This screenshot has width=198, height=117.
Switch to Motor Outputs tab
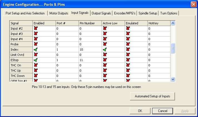tap(59, 13)
